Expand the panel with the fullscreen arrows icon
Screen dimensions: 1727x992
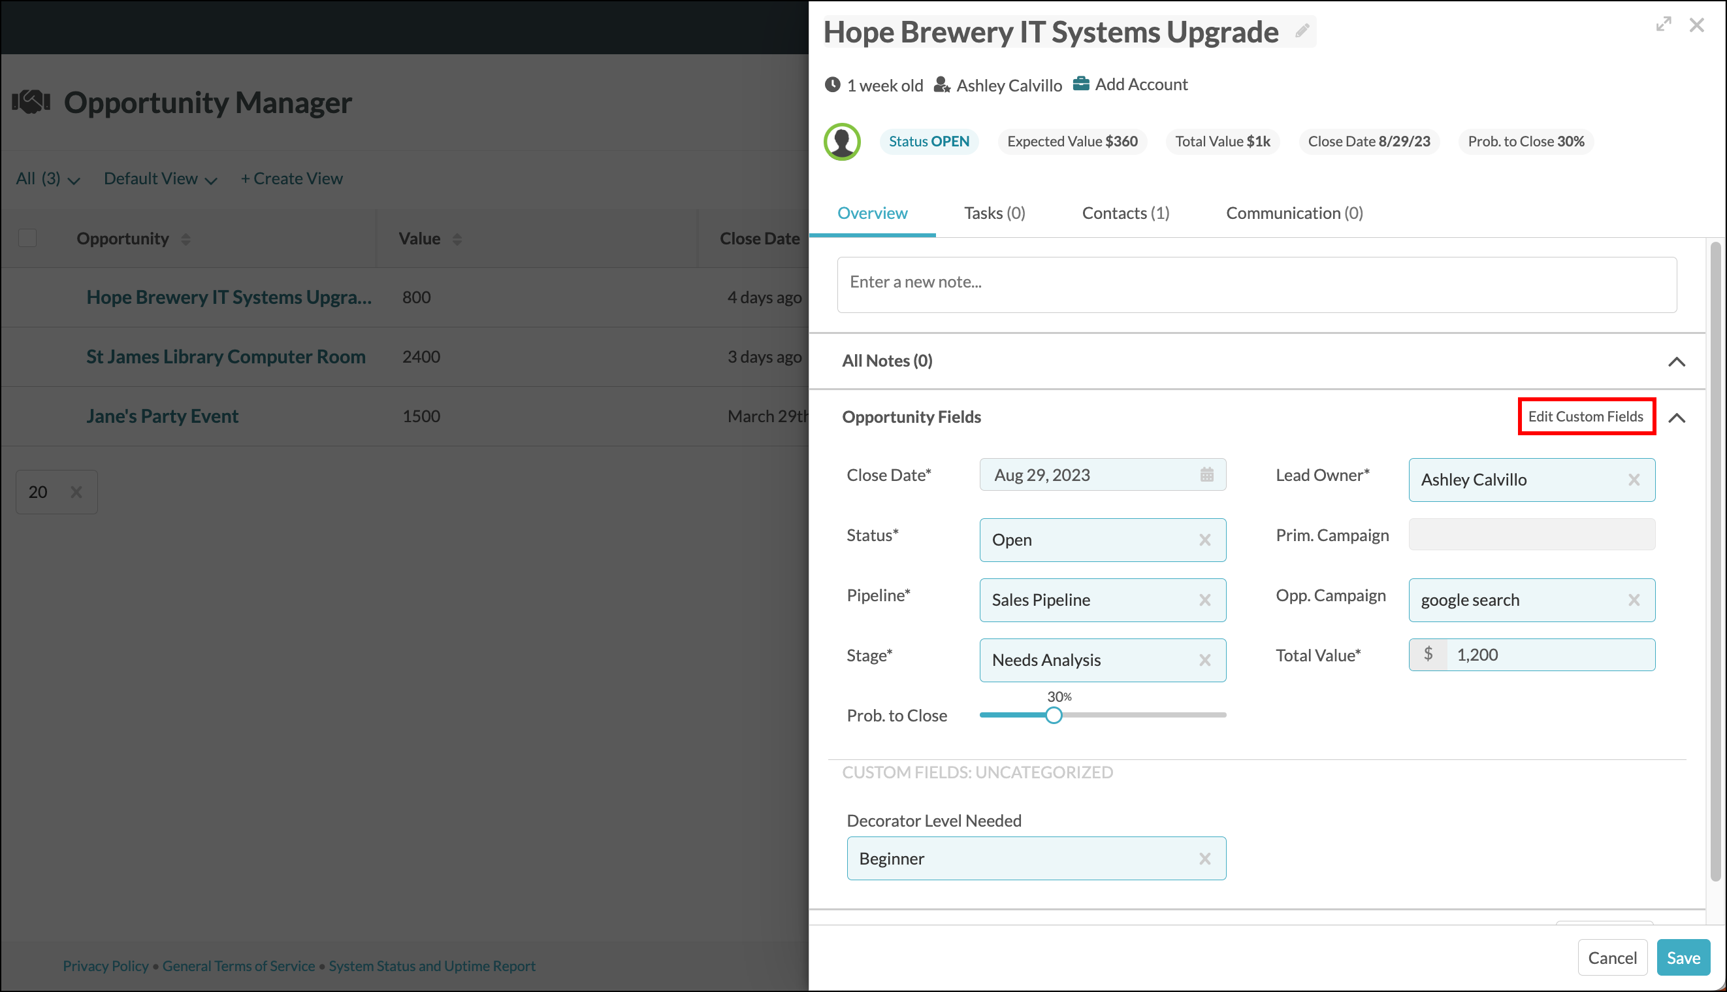(1664, 25)
